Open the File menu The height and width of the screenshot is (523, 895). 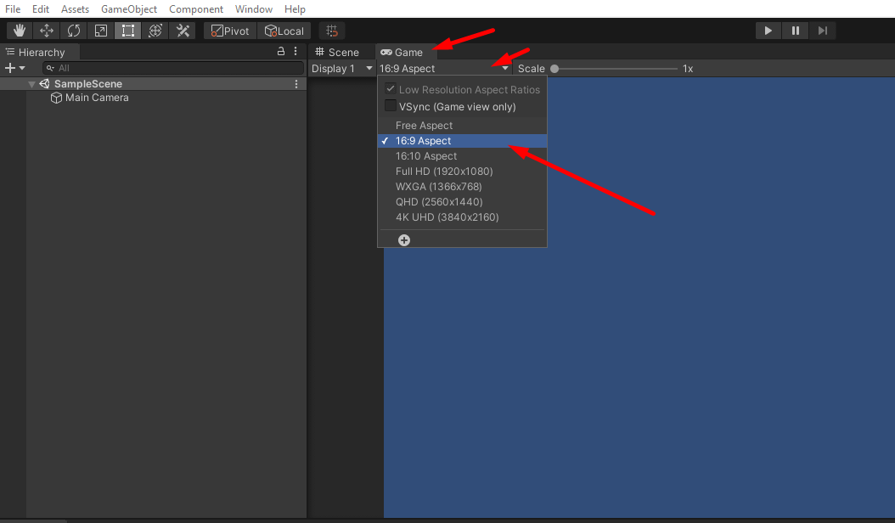(13, 9)
